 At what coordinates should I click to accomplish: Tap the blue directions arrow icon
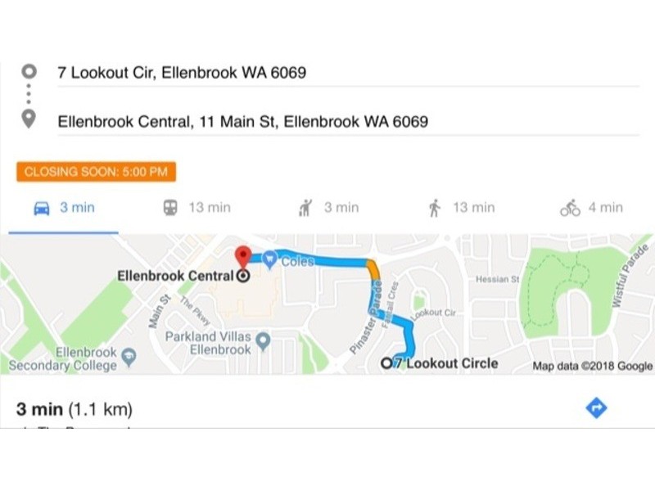tap(597, 408)
